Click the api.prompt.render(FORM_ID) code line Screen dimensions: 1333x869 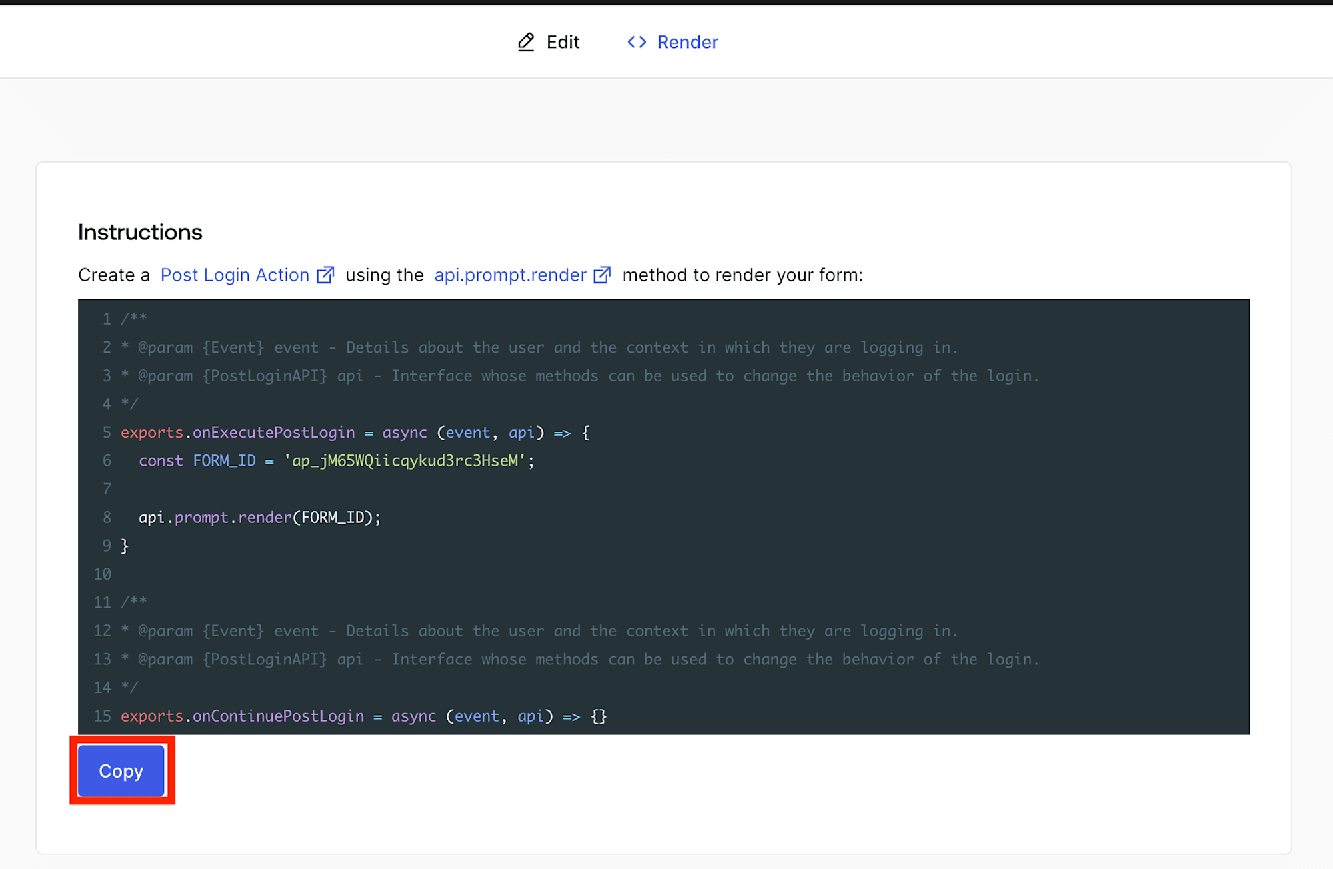tap(259, 517)
